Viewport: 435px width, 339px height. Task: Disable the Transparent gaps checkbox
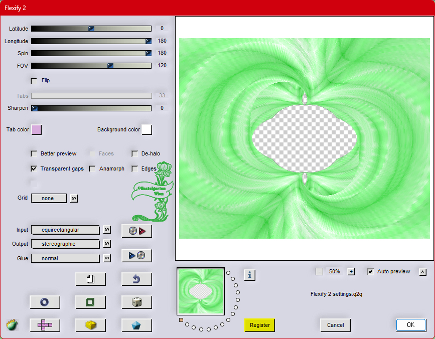(x=34, y=169)
